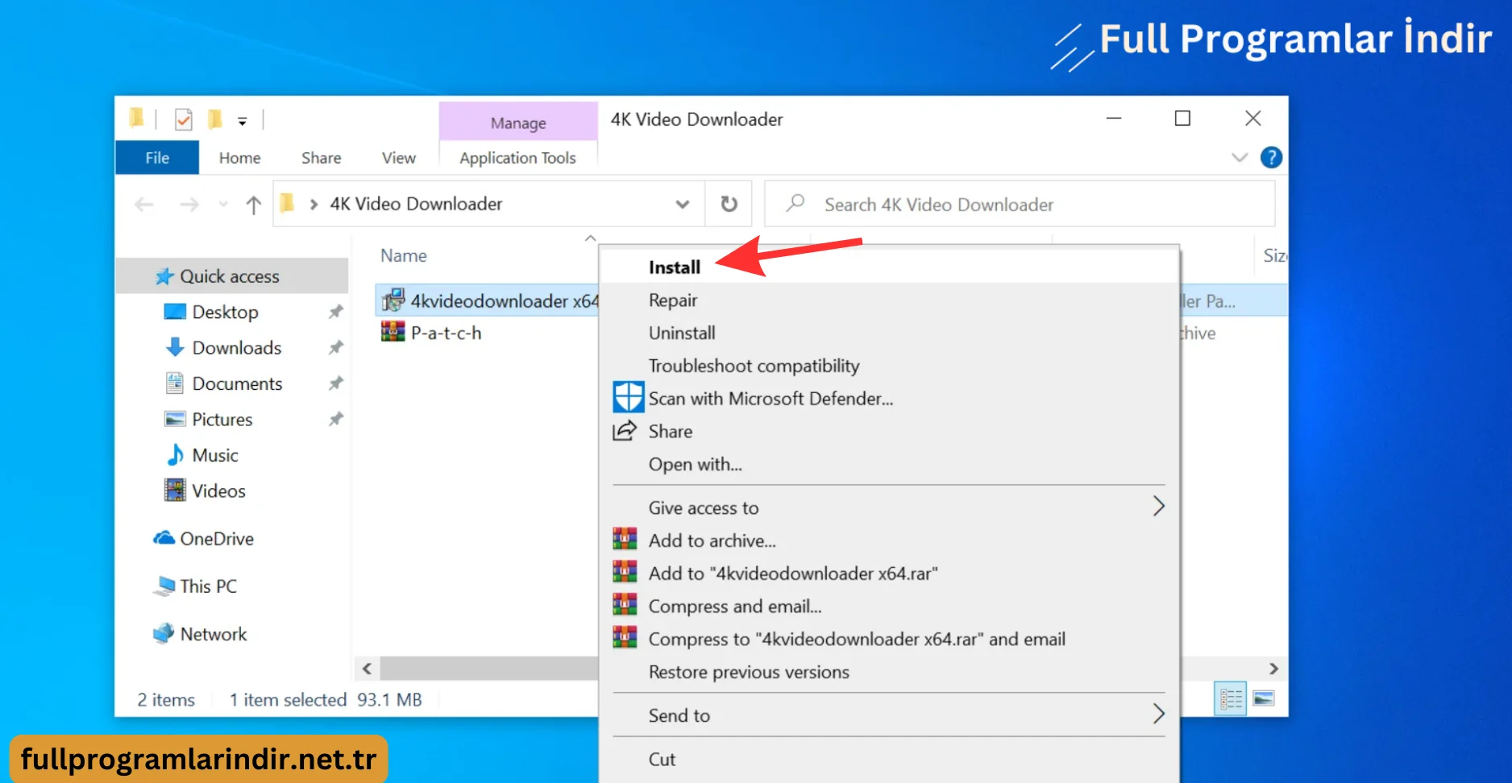
Task: Switch to the View ribbon tab
Action: pos(399,158)
